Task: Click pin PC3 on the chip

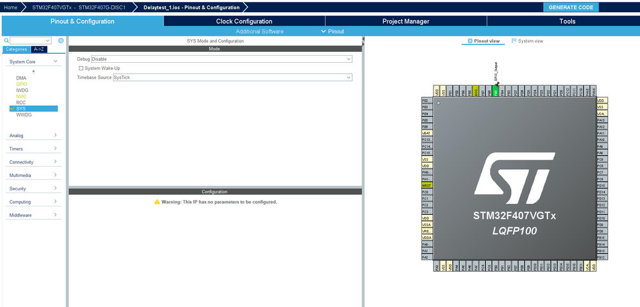Action: tap(427, 212)
